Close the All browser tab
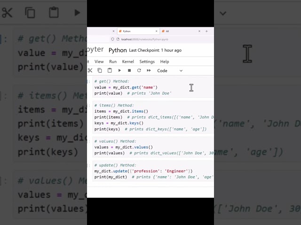The height and width of the screenshot is (225, 301). 199,31
